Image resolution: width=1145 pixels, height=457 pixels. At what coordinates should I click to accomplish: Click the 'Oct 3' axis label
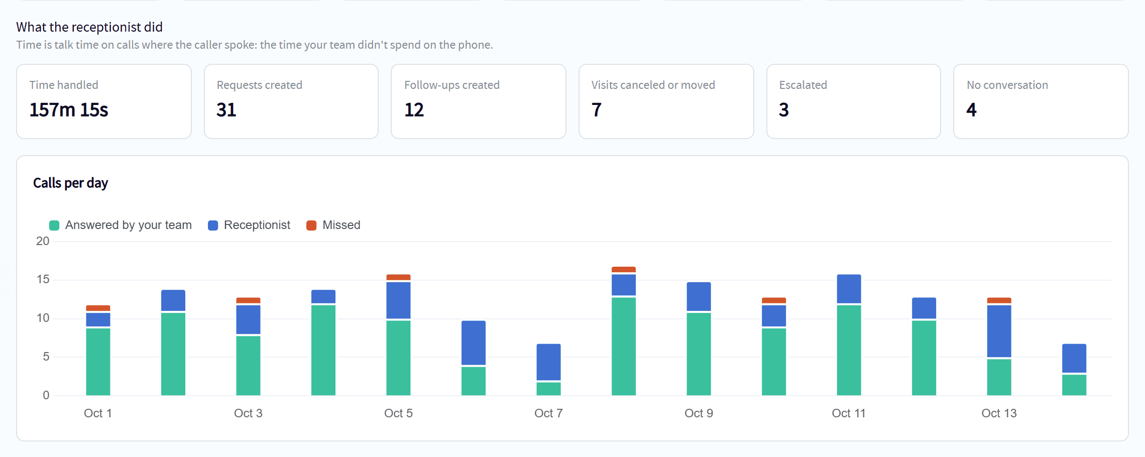pos(248,413)
